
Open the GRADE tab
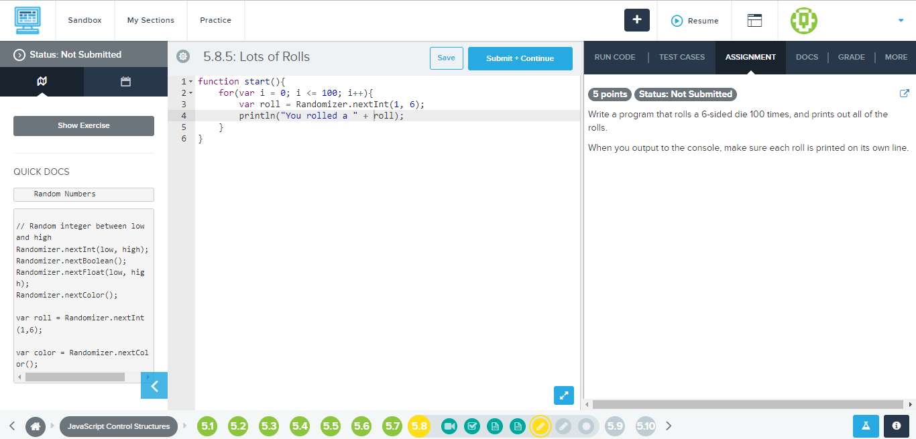(852, 58)
